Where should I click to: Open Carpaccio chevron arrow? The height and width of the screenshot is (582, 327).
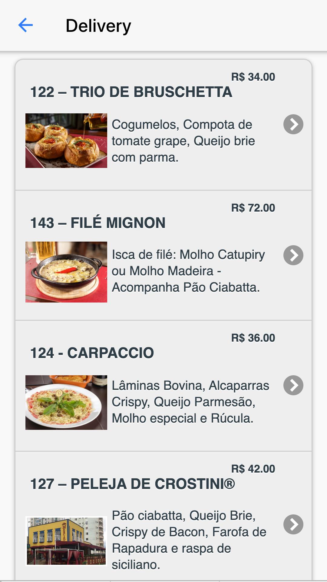tap(293, 385)
